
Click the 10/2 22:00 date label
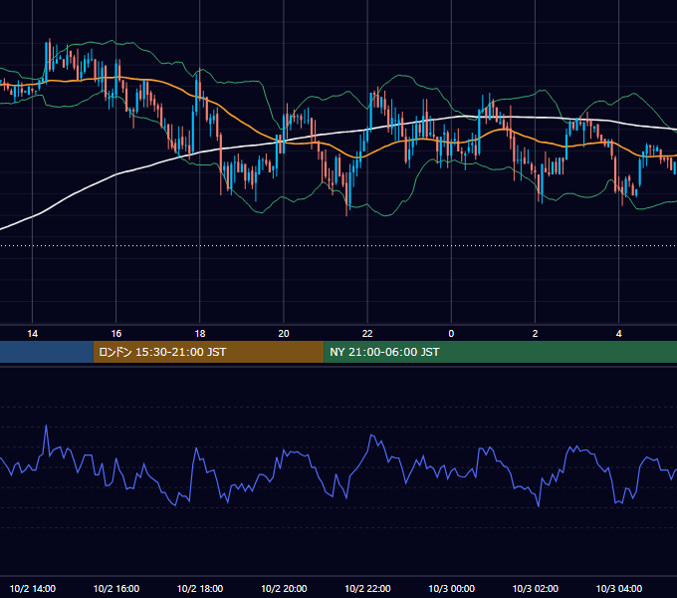tap(367, 588)
